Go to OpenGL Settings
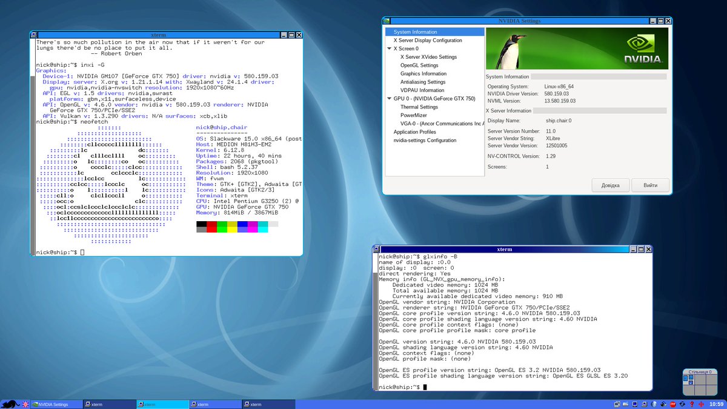This screenshot has height=409, width=727. tap(419, 65)
